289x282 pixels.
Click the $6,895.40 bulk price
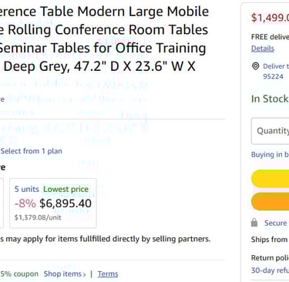click(66, 203)
